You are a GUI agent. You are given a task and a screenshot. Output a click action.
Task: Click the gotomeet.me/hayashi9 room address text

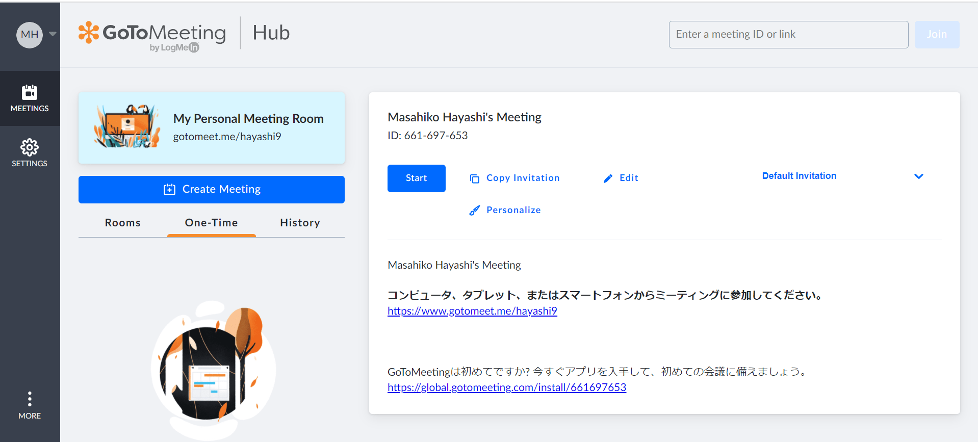(227, 137)
